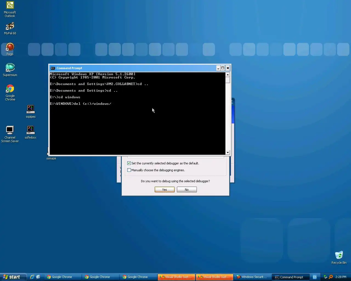Open the Start menu
351x281 pixels.
(x=13, y=277)
